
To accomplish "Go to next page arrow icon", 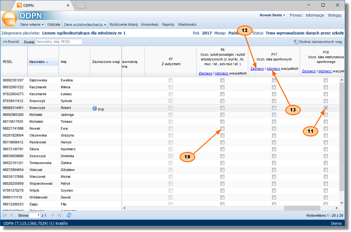I will point(53,215).
